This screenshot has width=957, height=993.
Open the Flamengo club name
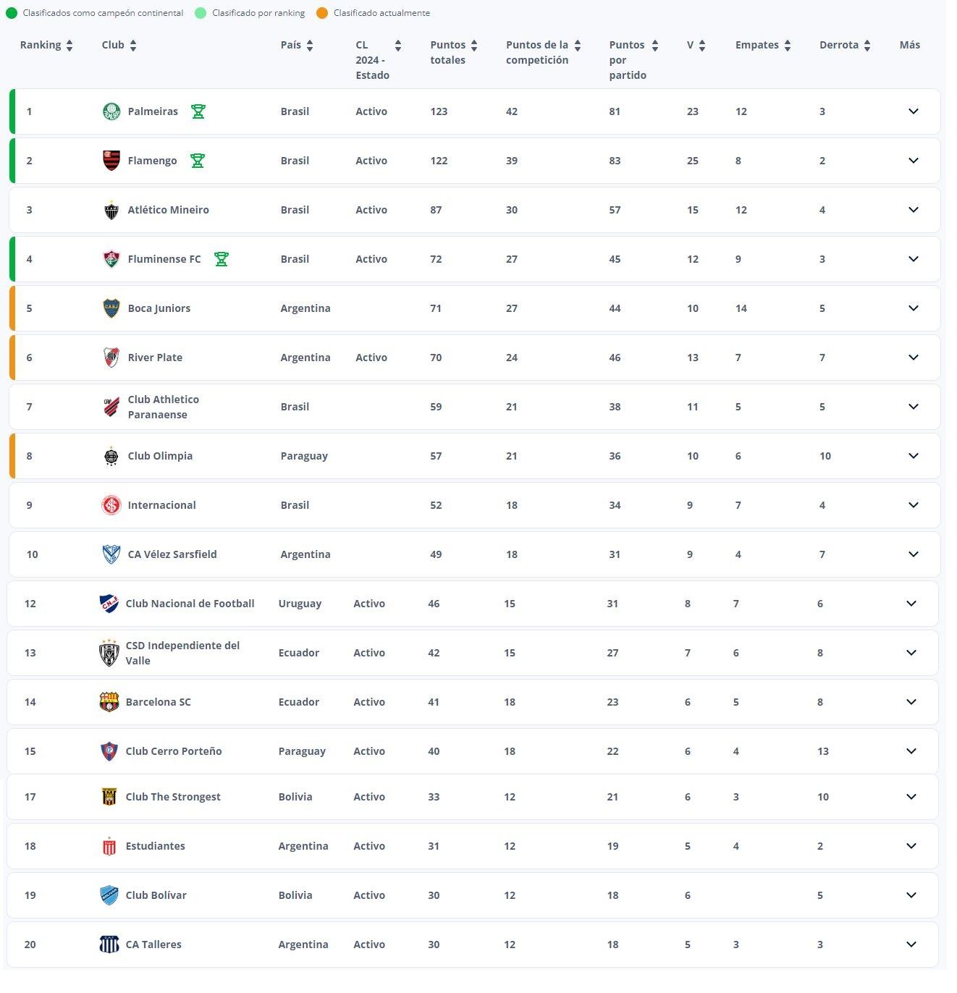pyautogui.click(x=152, y=161)
